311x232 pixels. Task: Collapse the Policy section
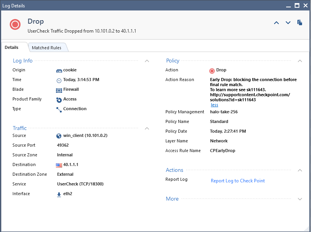(x=300, y=61)
